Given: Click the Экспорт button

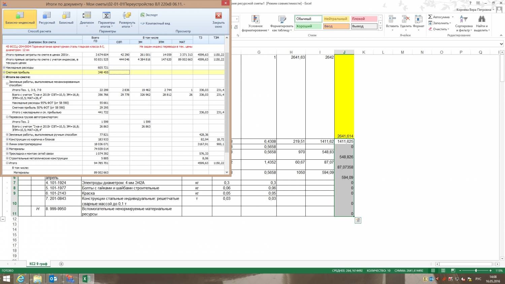Looking at the screenshot, I should (x=149, y=15).
